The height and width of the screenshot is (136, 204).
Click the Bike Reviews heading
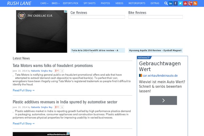pyautogui.click(x=137, y=13)
